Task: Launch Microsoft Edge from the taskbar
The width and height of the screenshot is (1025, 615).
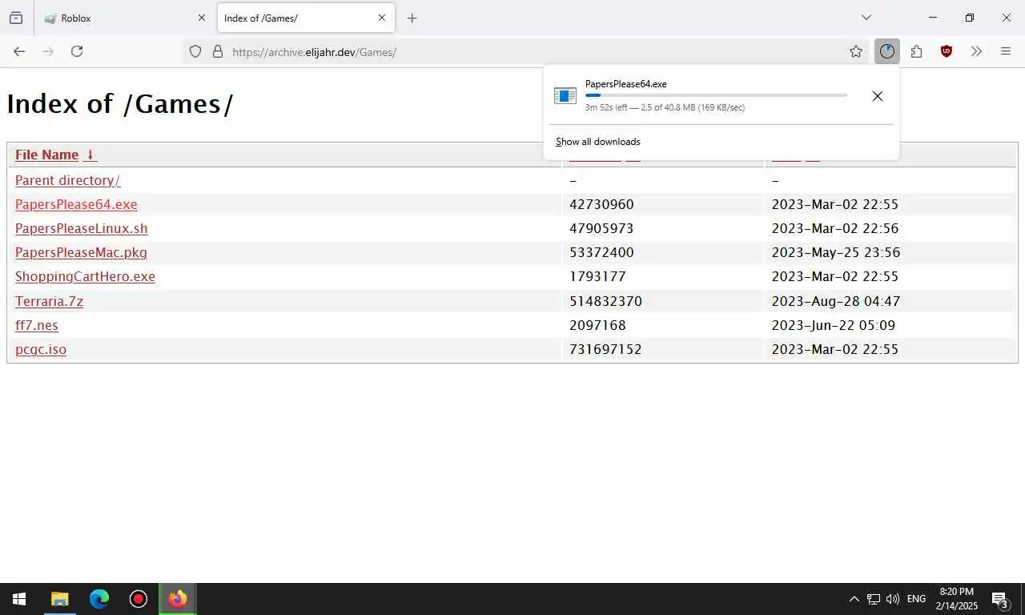Action: tap(98, 599)
